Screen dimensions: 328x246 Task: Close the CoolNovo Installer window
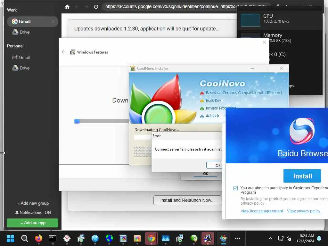point(282,69)
